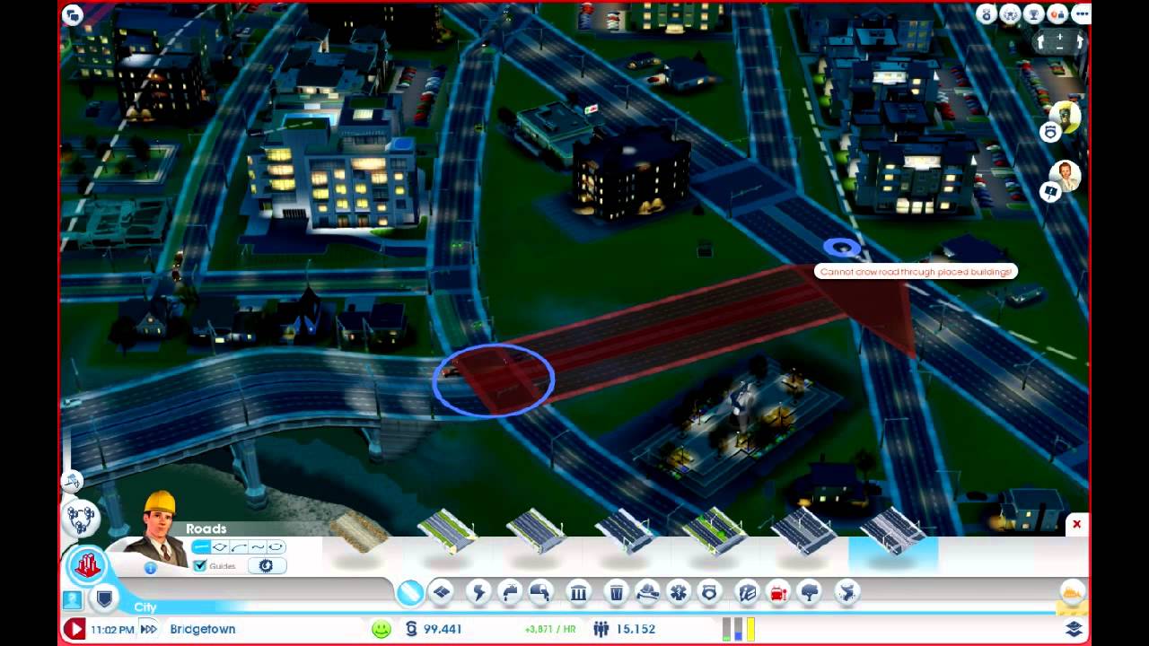Click the small camera icon above region button

73,482
